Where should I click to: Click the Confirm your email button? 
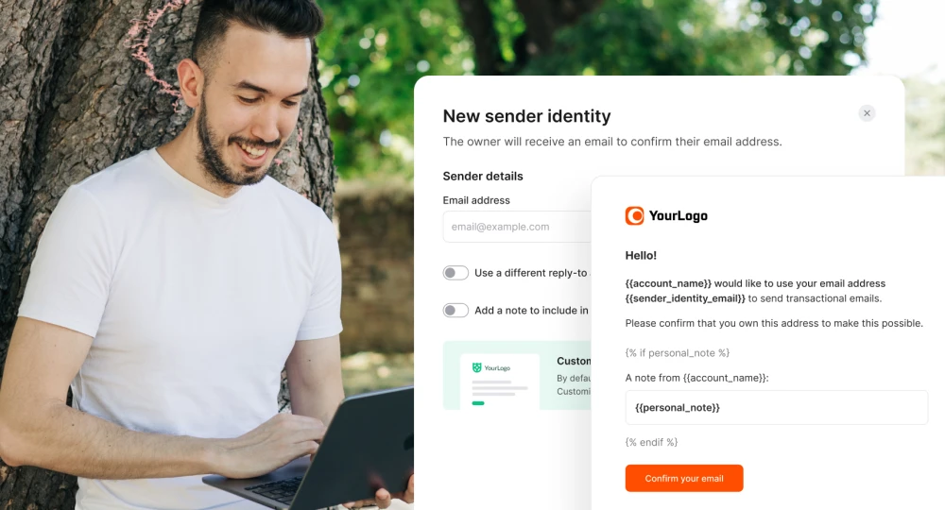pyautogui.click(x=684, y=478)
